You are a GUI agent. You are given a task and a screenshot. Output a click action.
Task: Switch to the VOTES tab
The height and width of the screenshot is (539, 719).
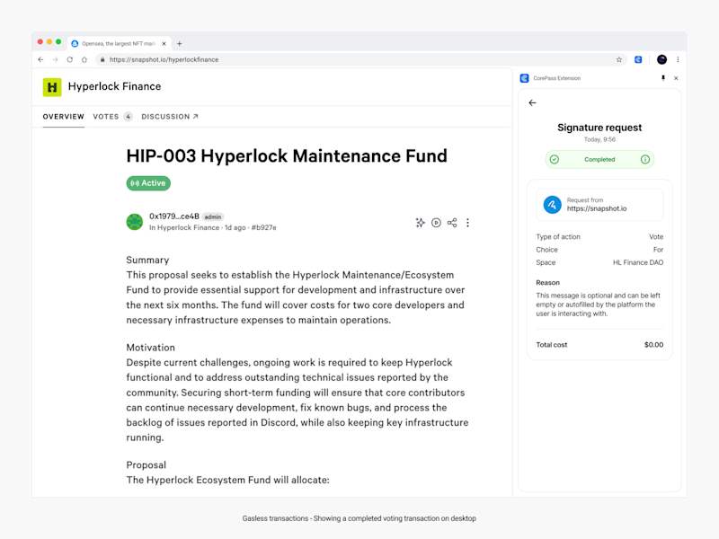click(105, 116)
